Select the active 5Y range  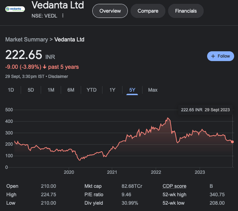coord(132,90)
